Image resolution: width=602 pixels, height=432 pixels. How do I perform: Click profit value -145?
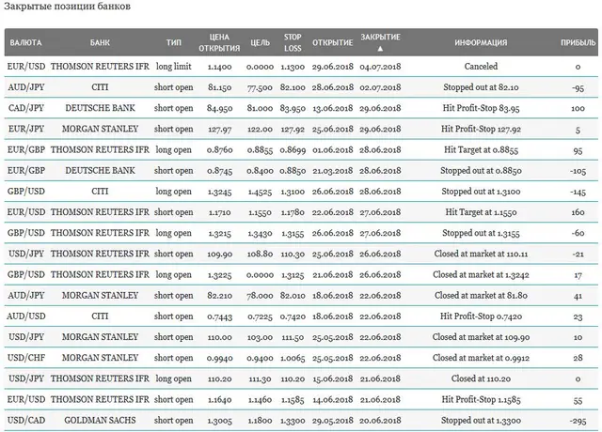578,192
